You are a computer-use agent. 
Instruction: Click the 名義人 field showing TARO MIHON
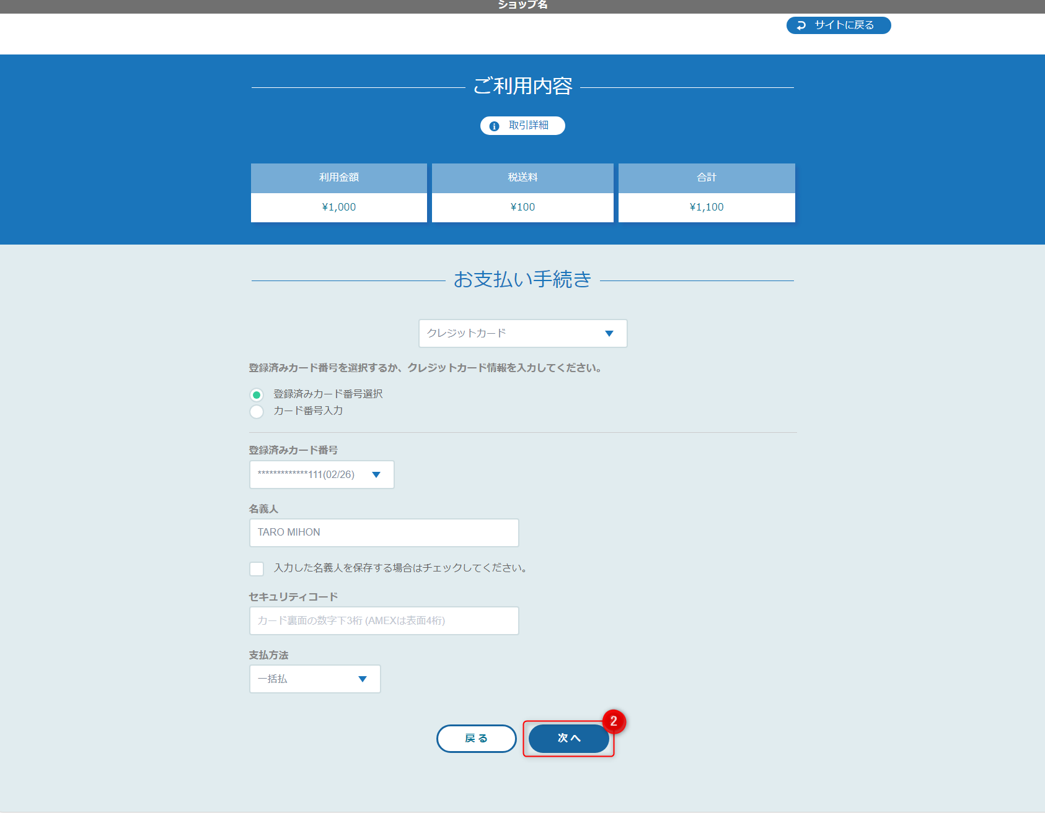pyautogui.click(x=384, y=533)
